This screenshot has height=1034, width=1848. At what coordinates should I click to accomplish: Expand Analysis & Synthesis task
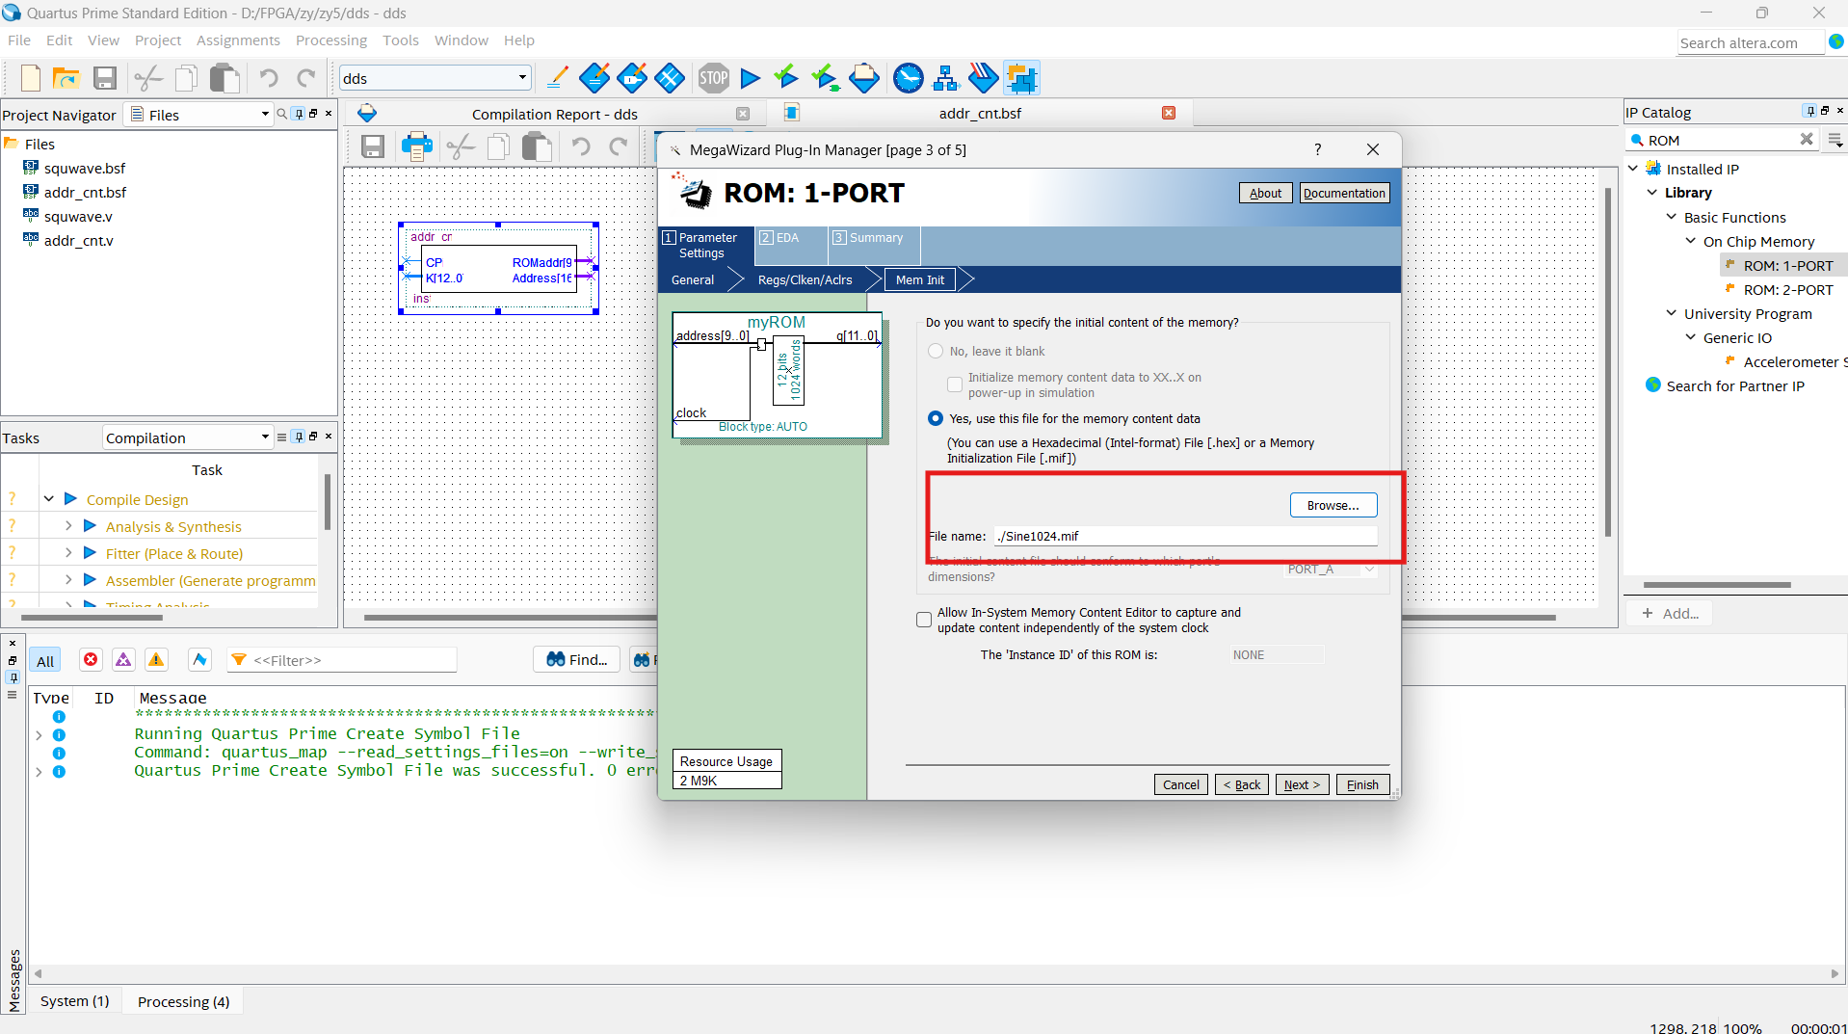(68, 526)
